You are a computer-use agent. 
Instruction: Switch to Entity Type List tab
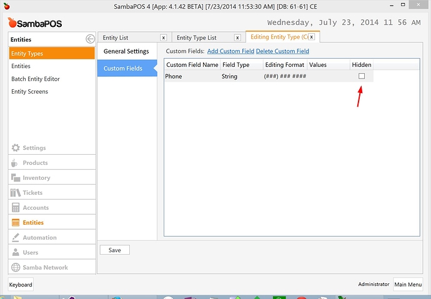click(x=197, y=37)
